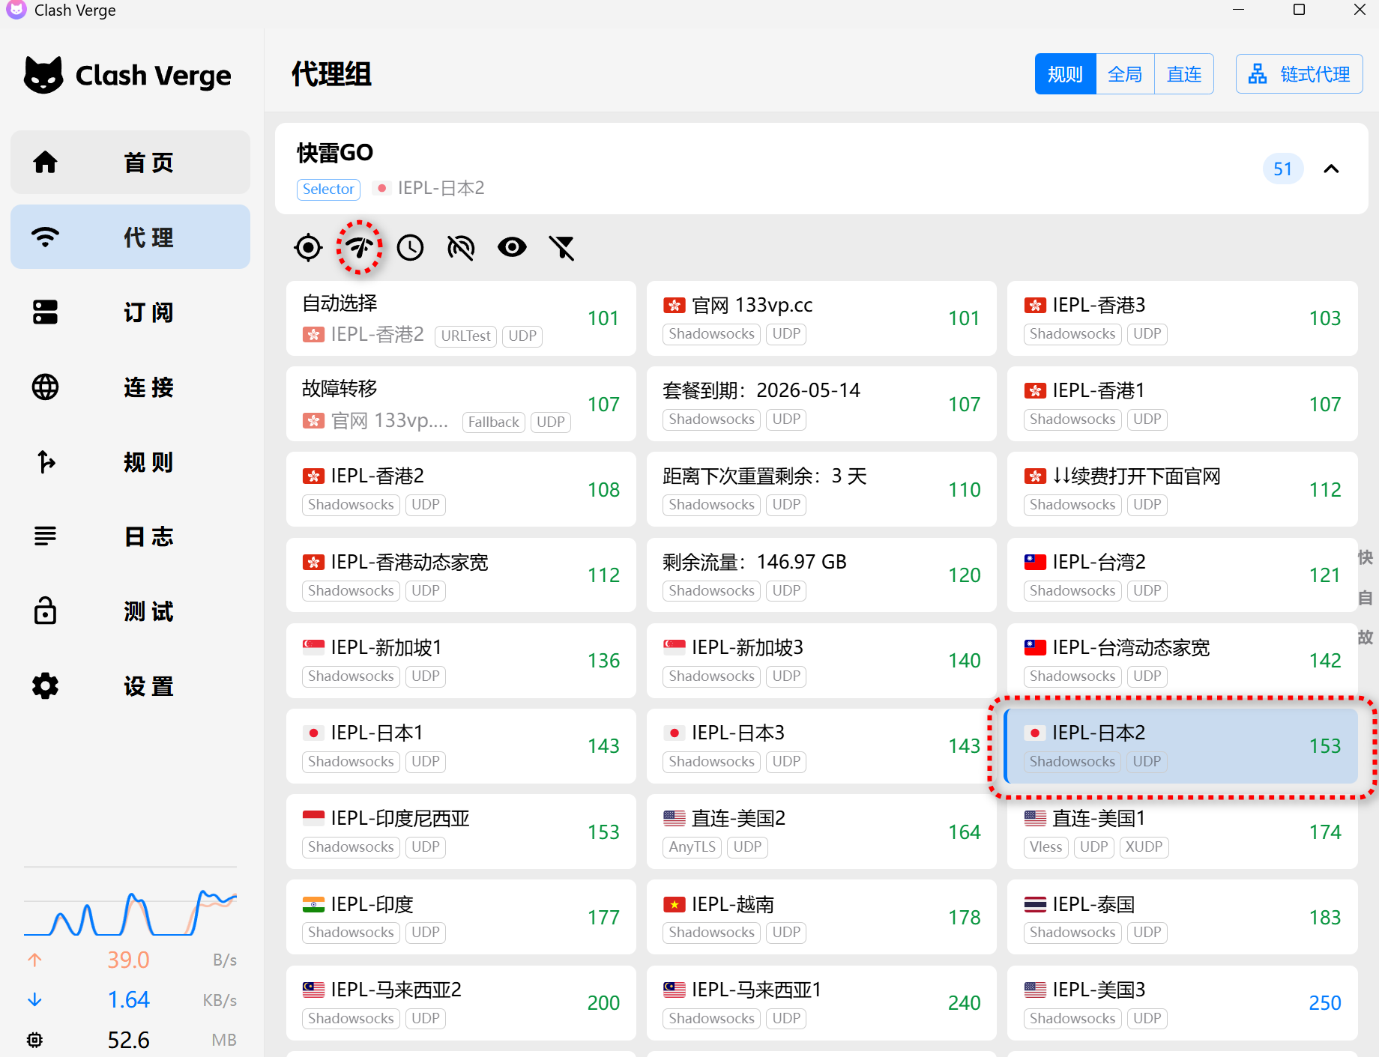Click the Selector type tag under 快雷GO
Image resolution: width=1379 pixels, height=1057 pixels.
(328, 189)
